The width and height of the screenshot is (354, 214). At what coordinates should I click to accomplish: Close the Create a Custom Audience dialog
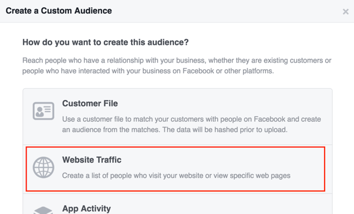(x=345, y=12)
